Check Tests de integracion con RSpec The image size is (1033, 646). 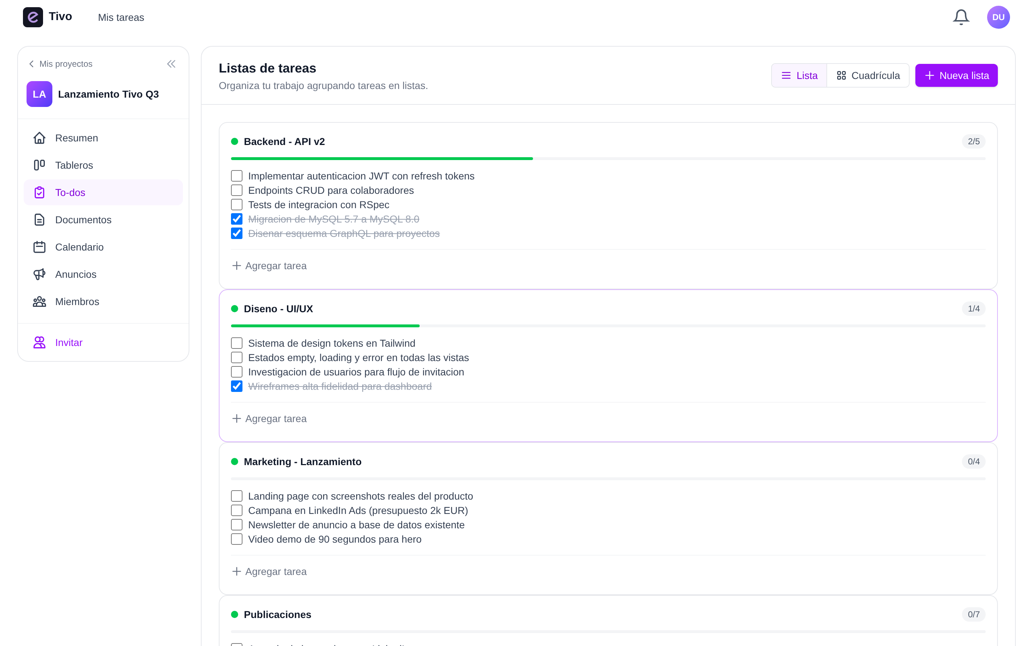(236, 205)
